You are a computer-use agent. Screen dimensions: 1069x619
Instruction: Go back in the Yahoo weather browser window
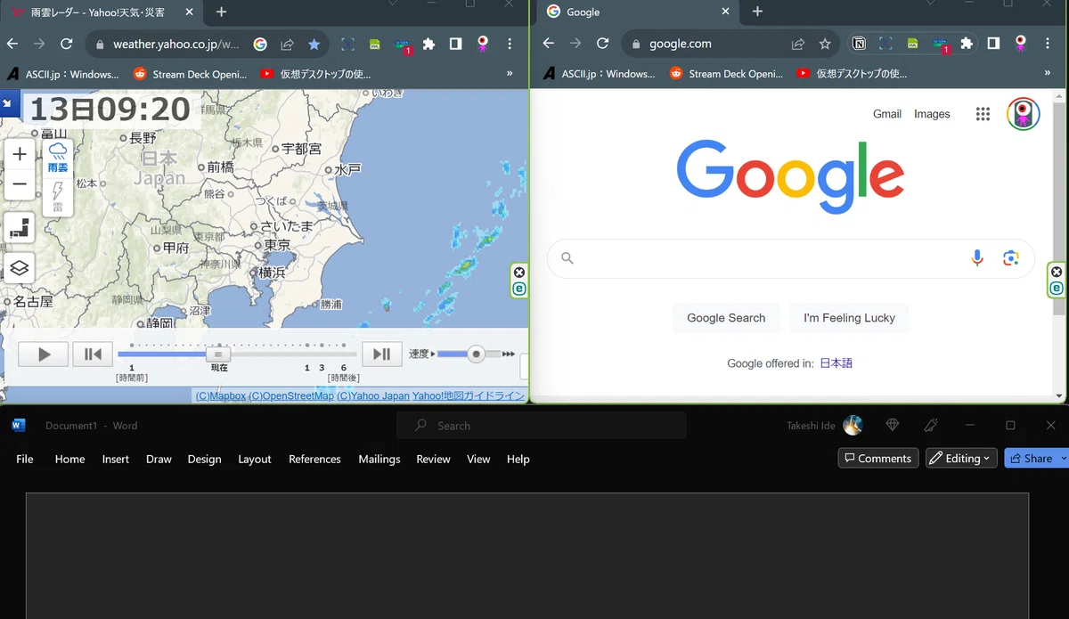12,44
